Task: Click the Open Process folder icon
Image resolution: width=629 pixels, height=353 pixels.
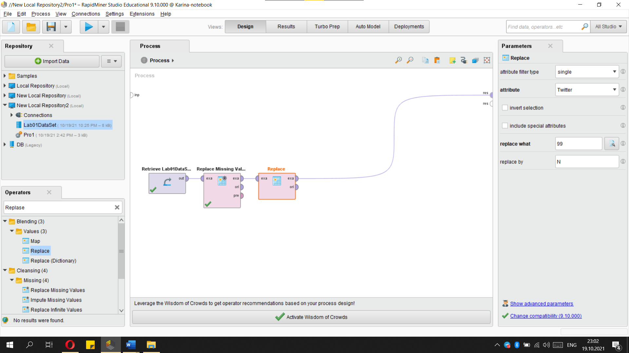Action: tap(31, 26)
